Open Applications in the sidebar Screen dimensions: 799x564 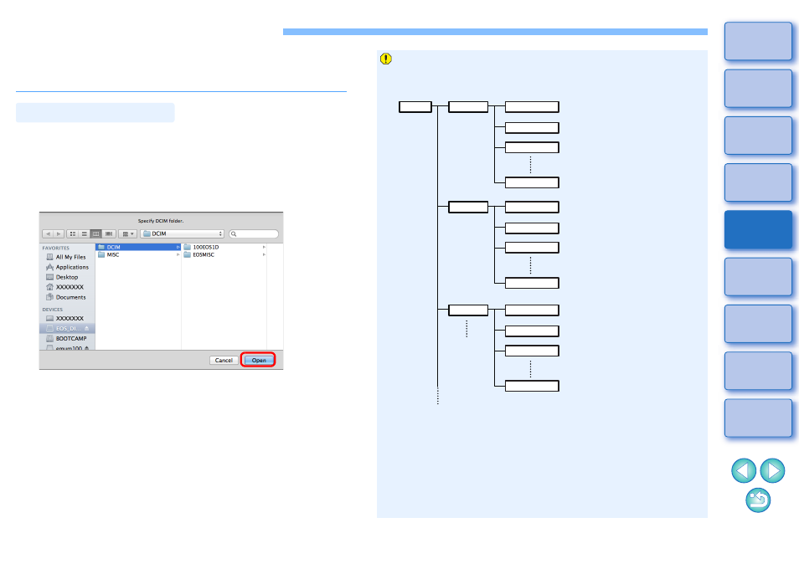67,267
